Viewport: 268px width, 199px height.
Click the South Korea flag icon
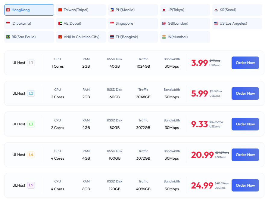coord(216,10)
